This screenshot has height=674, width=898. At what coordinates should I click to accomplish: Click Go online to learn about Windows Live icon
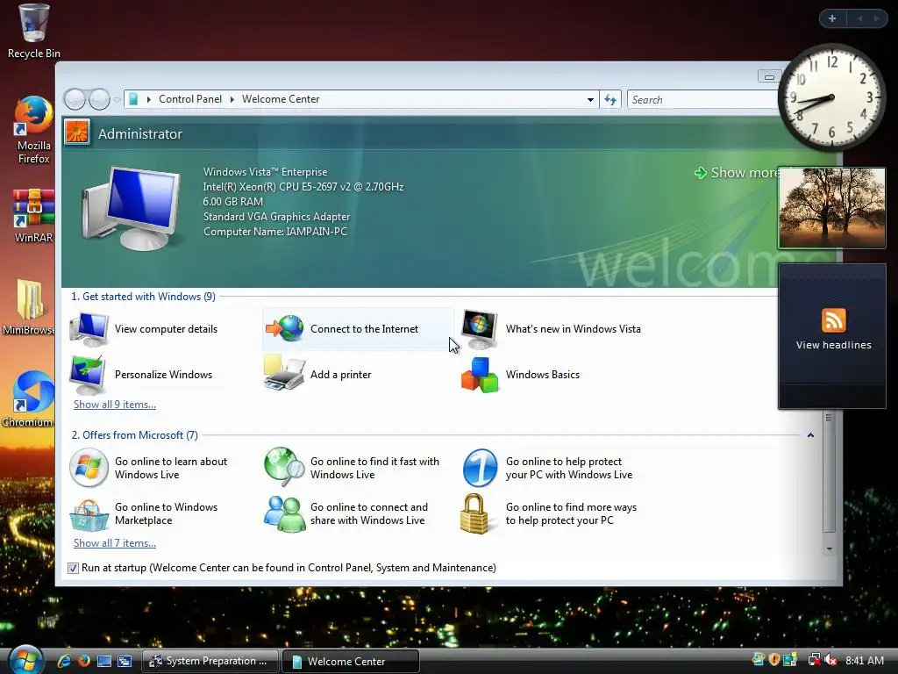pyautogui.click(x=89, y=468)
